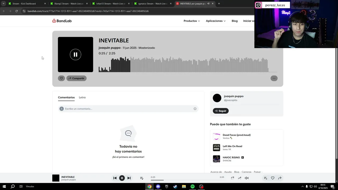The height and width of the screenshot is (190, 338).
Task: Switch to the Letra tab
Action: 82,97
